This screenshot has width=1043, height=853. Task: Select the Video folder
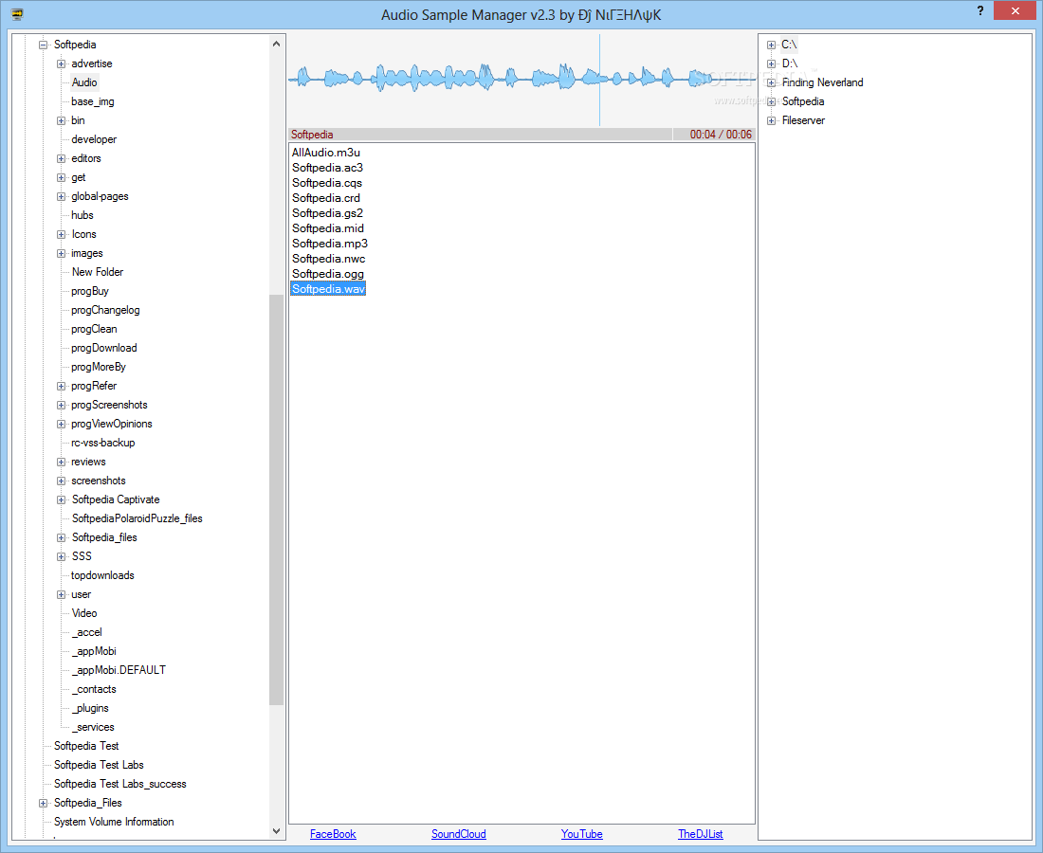(x=84, y=613)
